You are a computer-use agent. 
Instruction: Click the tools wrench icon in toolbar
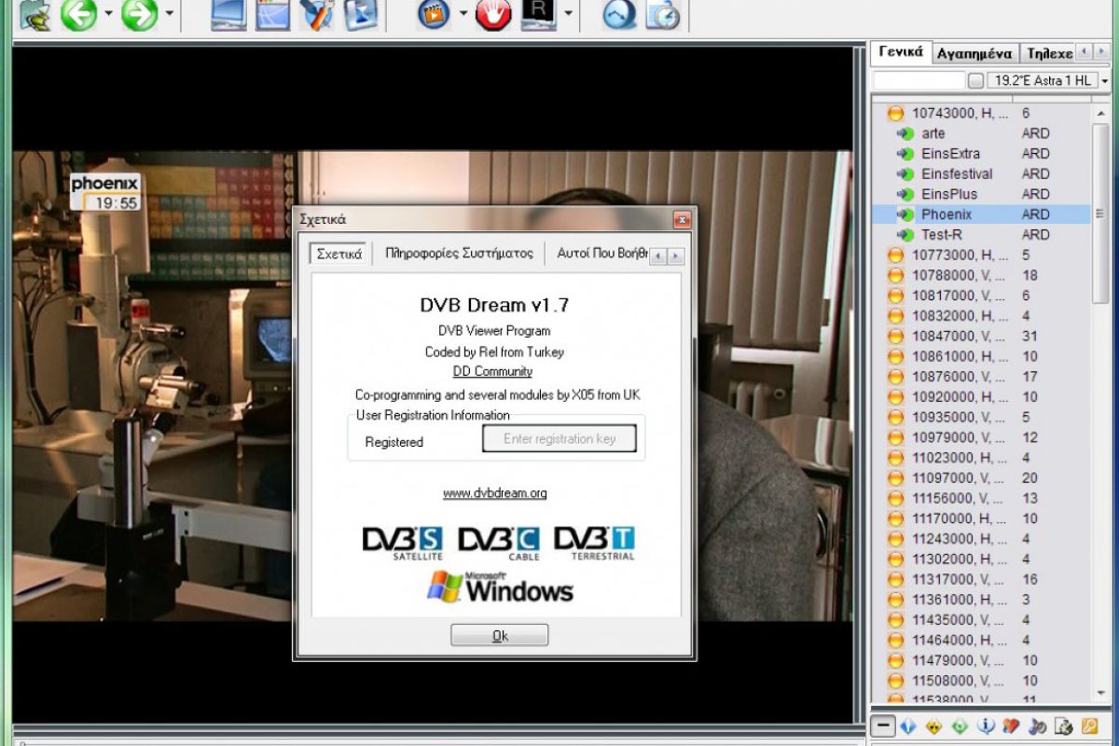(x=317, y=14)
